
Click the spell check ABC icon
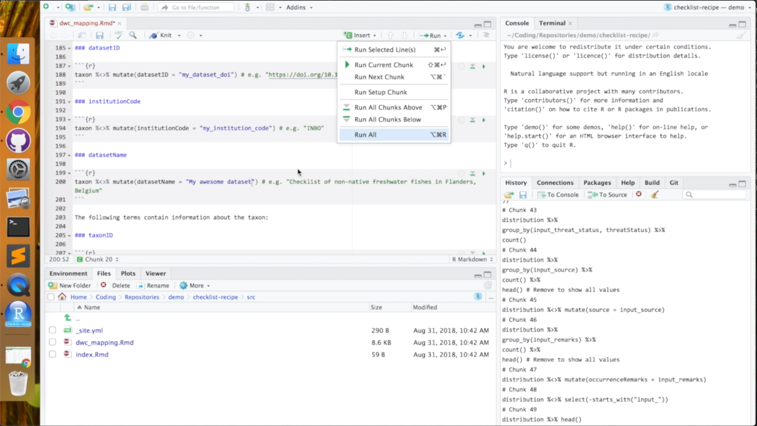[119, 35]
